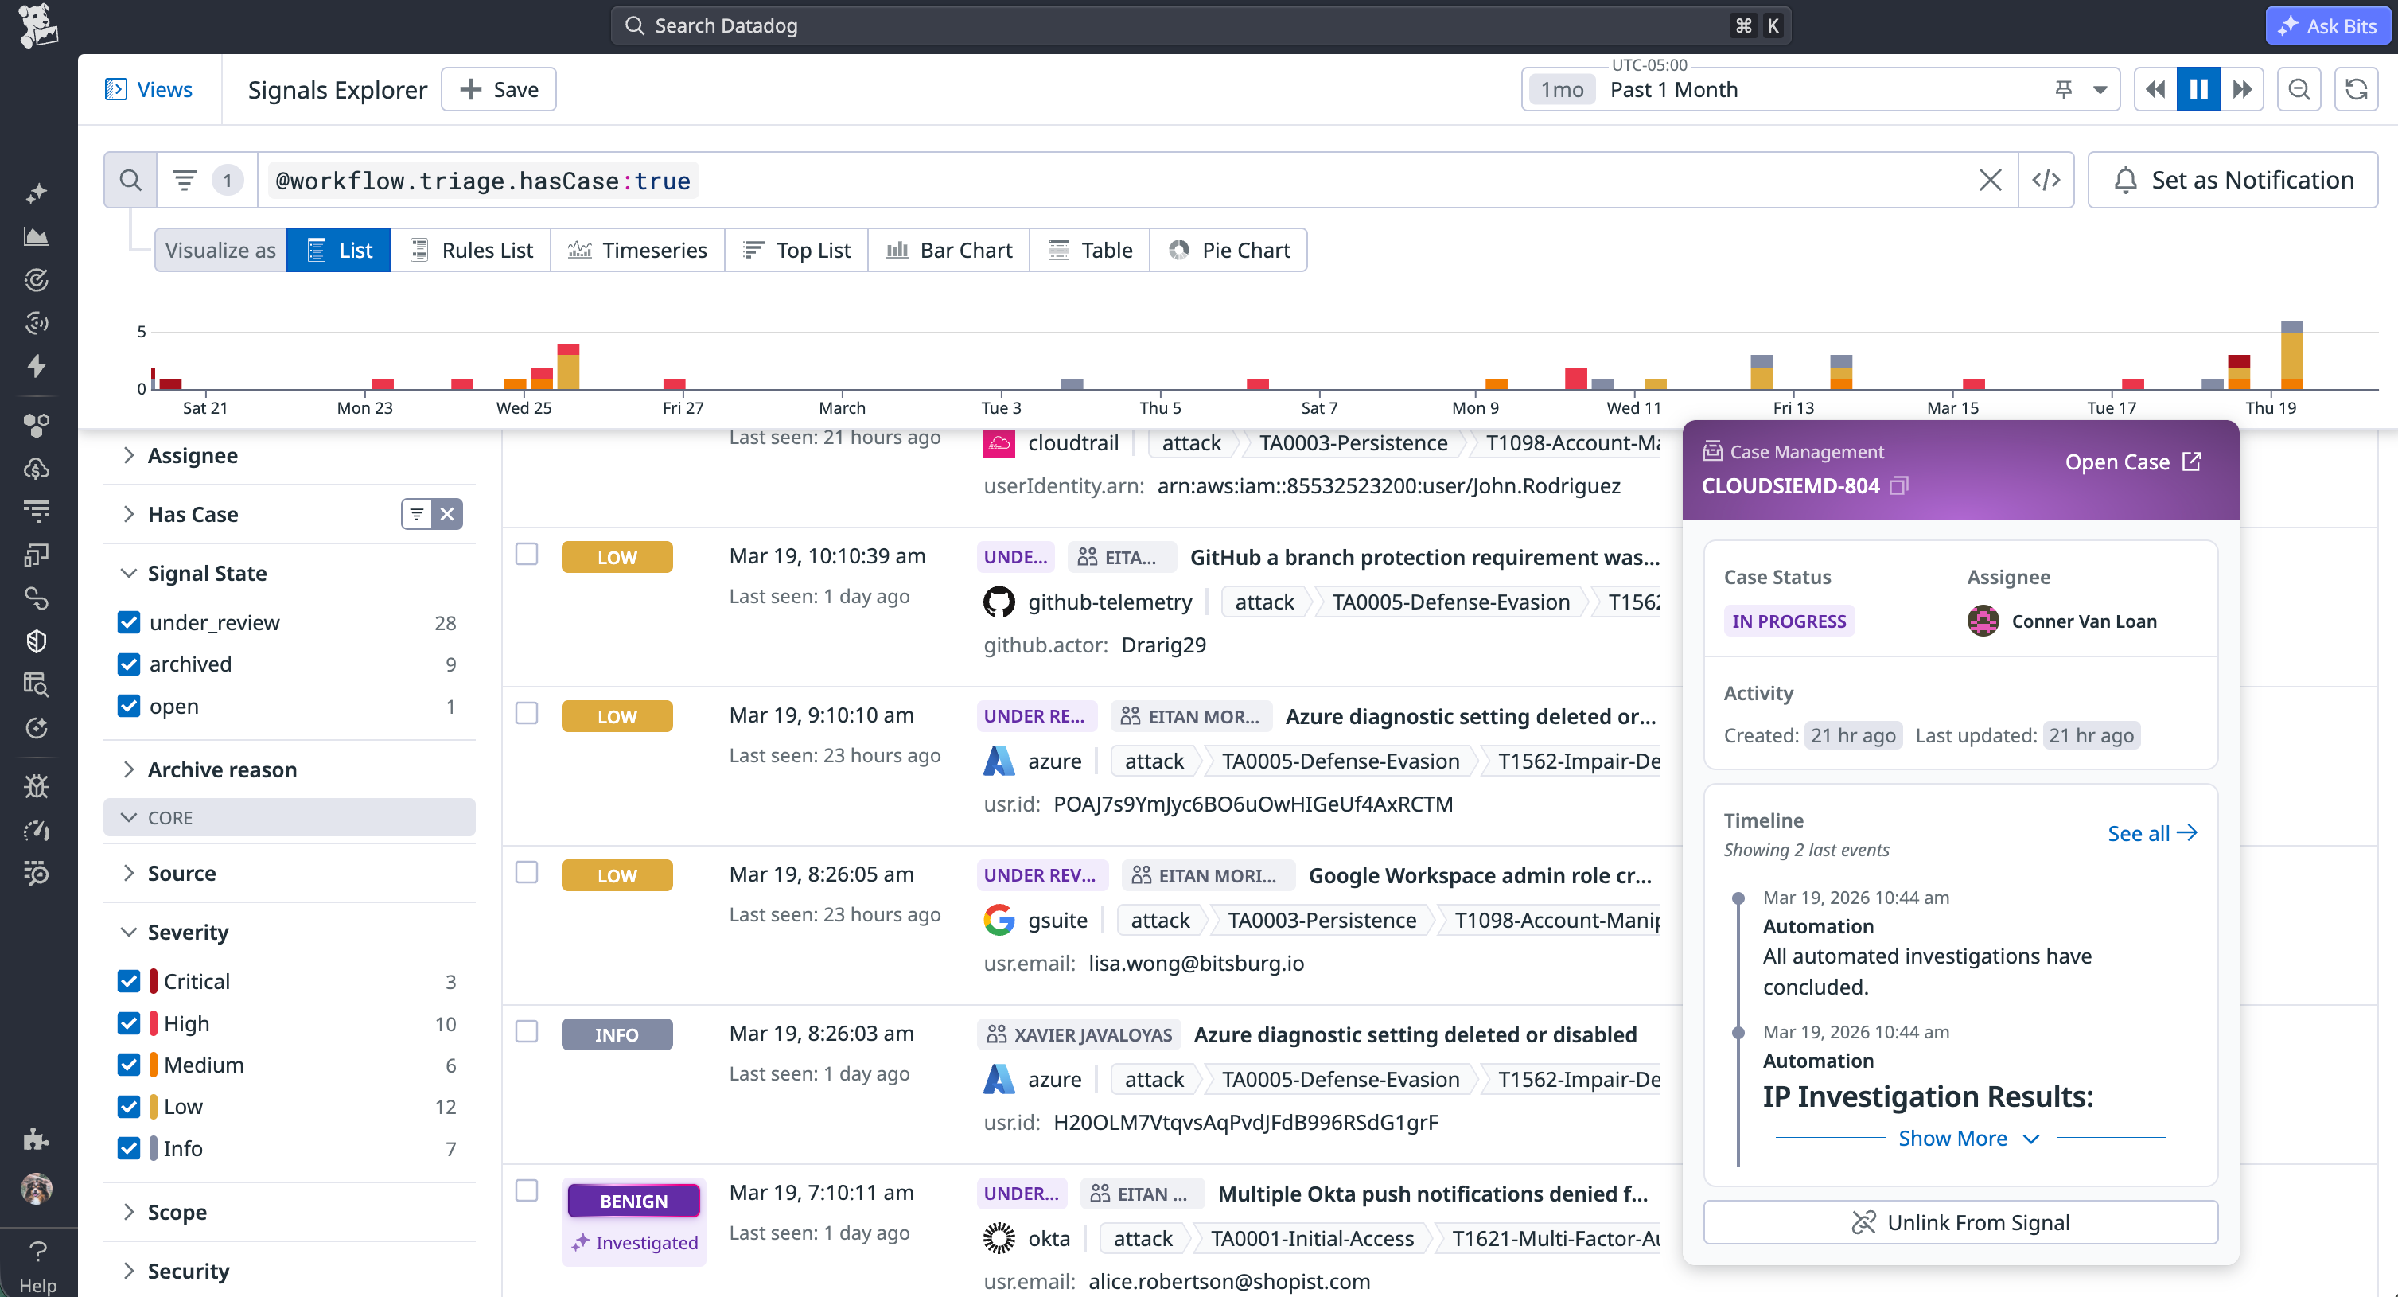The image size is (2398, 1297).
Task: Uncheck the Critical severity filter
Action: tap(128, 981)
